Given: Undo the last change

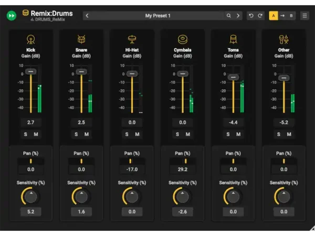Looking at the screenshot, I should [x=251, y=16].
